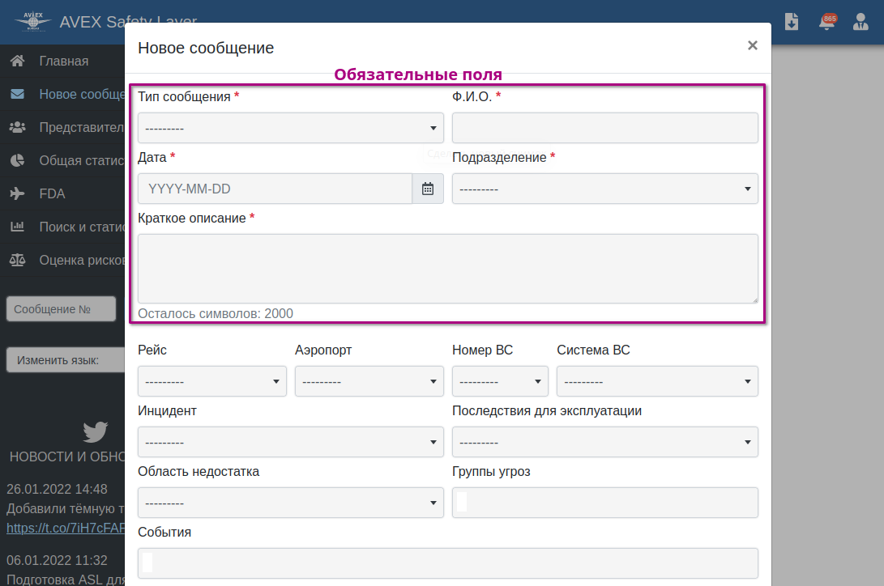
Task: Expand the Аэропорт dropdown
Action: click(x=369, y=381)
